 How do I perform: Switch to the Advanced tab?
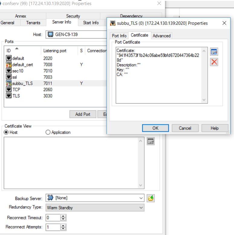point(161,36)
